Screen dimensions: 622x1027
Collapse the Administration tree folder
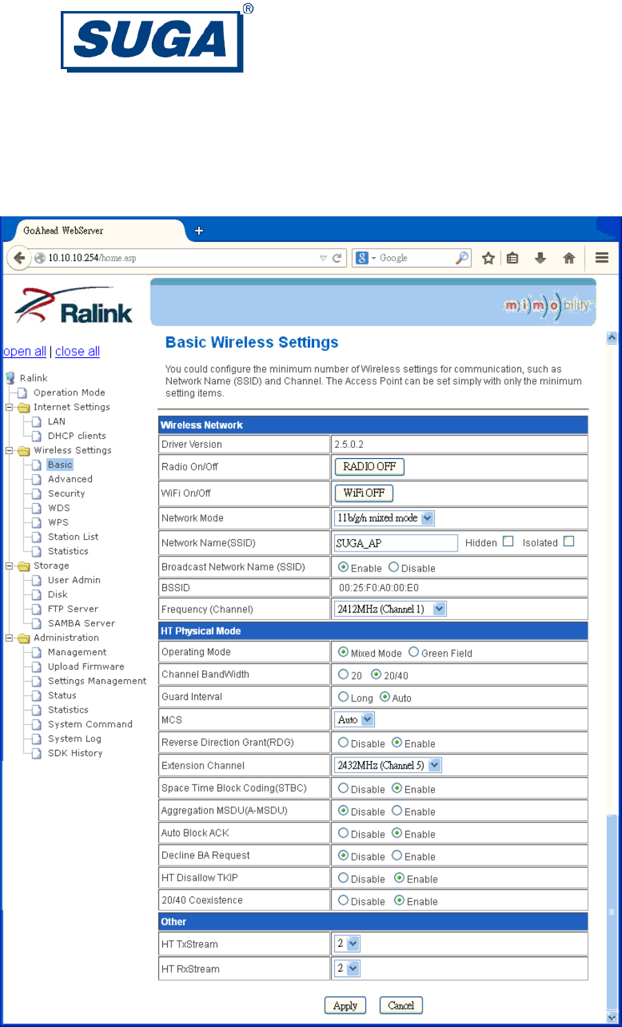pos(10,638)
